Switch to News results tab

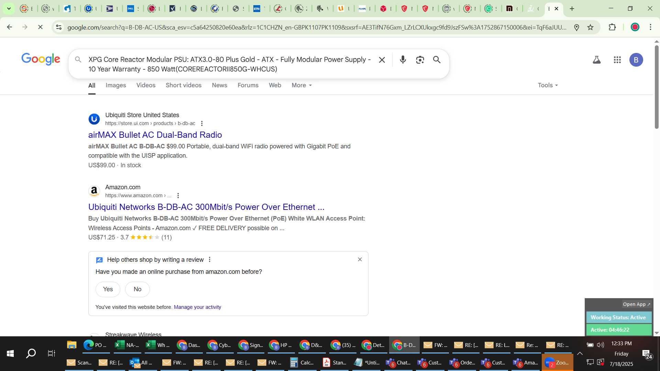click(x=219, y=85)
